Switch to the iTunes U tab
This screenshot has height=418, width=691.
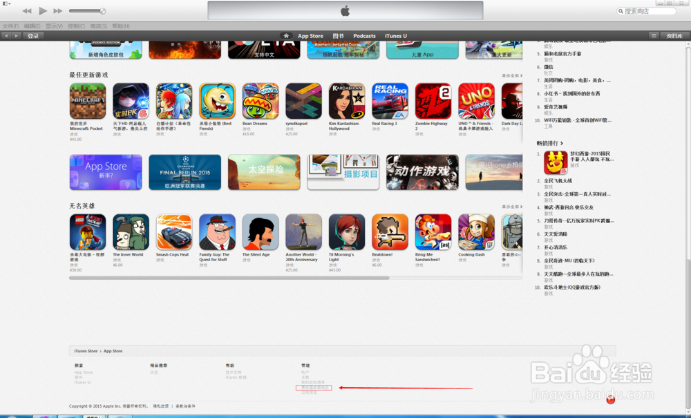coord(396,36)
